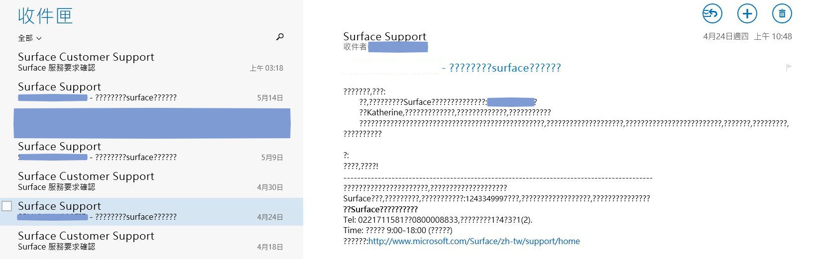Click the reply mail icon
This screenshot has height=259, width=816.
(712, 13)
